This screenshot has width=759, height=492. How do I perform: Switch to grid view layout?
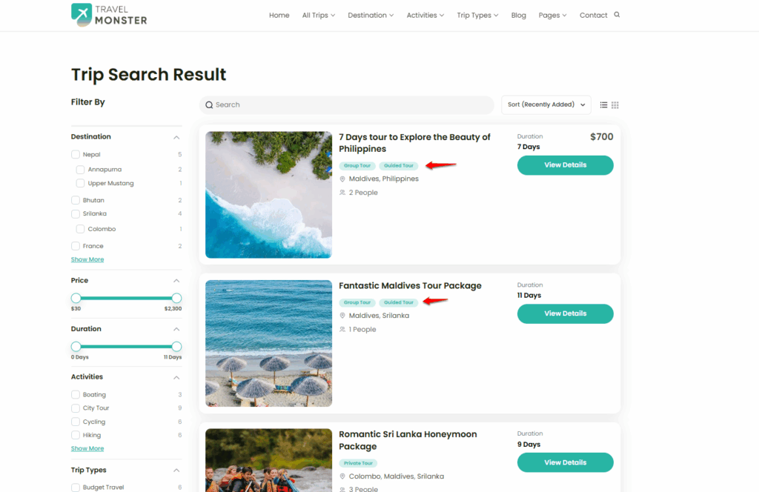point(615,105)
